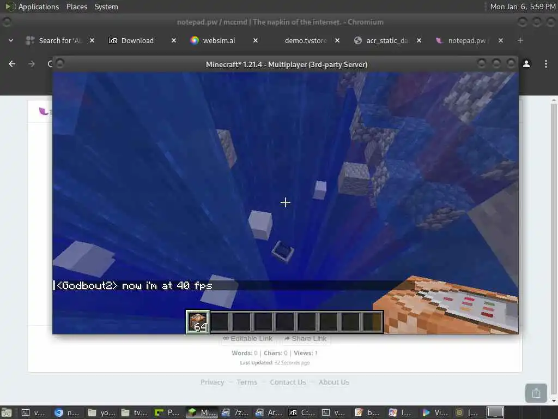Open the About Us link
The height and width of the screenshot is (419, 558).
point(334,382)
